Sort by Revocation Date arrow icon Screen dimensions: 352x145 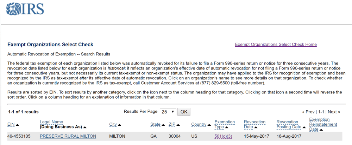(256, 127)
